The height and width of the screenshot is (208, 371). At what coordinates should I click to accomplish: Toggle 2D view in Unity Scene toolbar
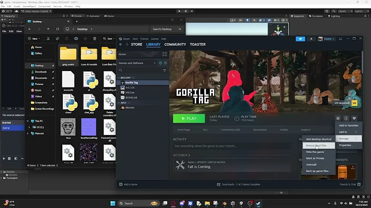coord(241,20)
